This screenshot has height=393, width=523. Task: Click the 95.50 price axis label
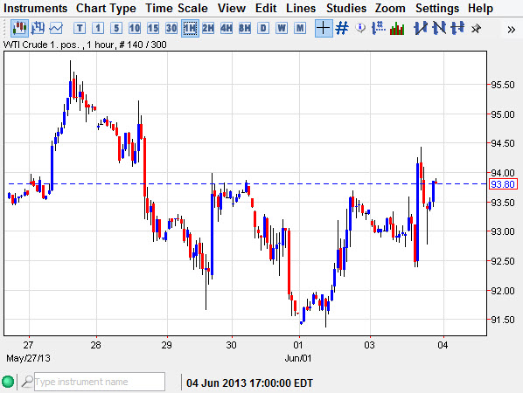tap(503, 85)
